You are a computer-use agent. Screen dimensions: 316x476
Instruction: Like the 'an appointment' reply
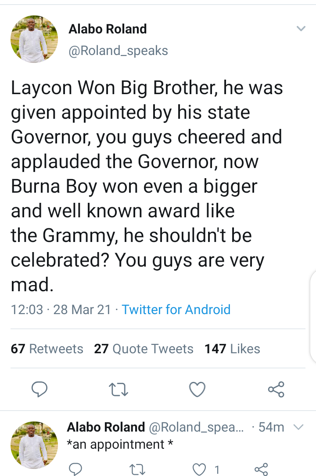pos(200,469)
